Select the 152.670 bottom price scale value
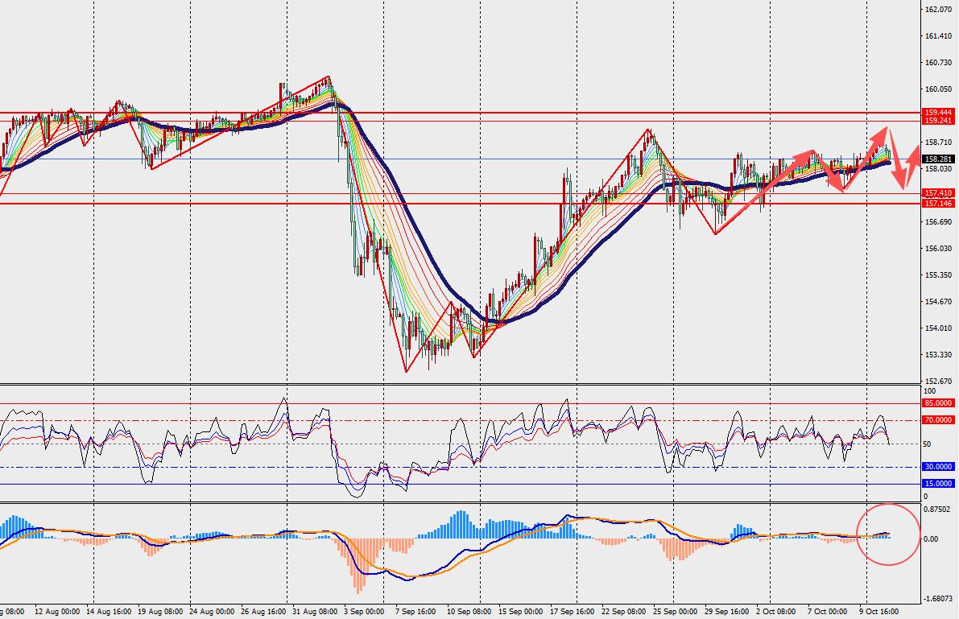The width and height of the screenshot is (959, 619). 938,381
